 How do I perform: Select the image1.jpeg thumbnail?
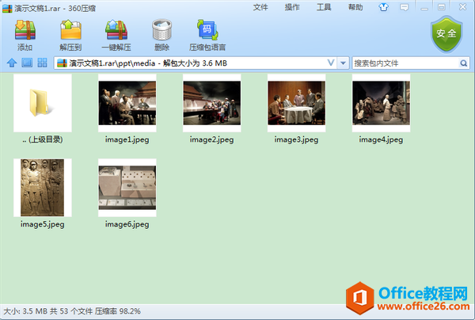coord(127,103)
